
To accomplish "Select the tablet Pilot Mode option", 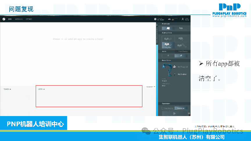I will tap(168, 28).
